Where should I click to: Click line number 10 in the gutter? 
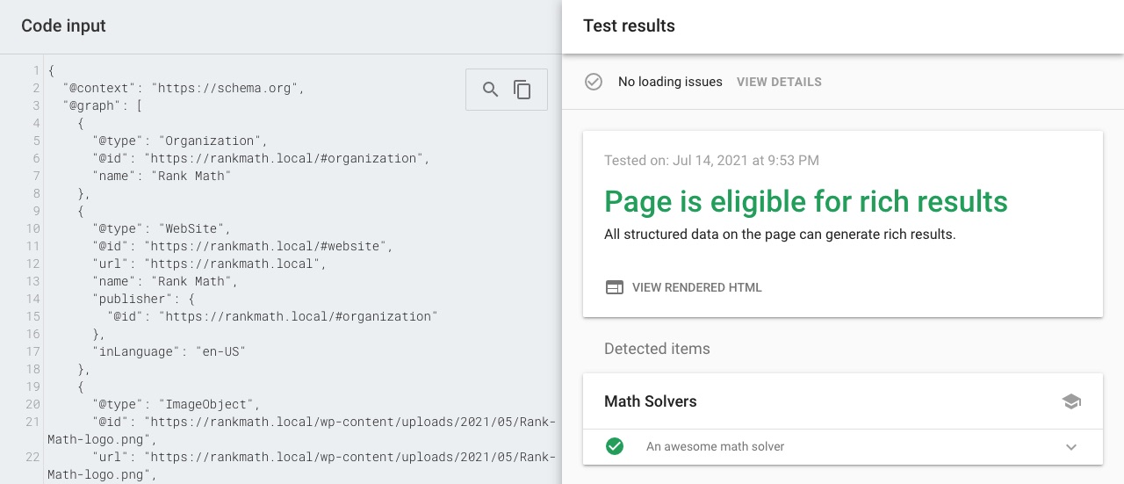(32, 228)
